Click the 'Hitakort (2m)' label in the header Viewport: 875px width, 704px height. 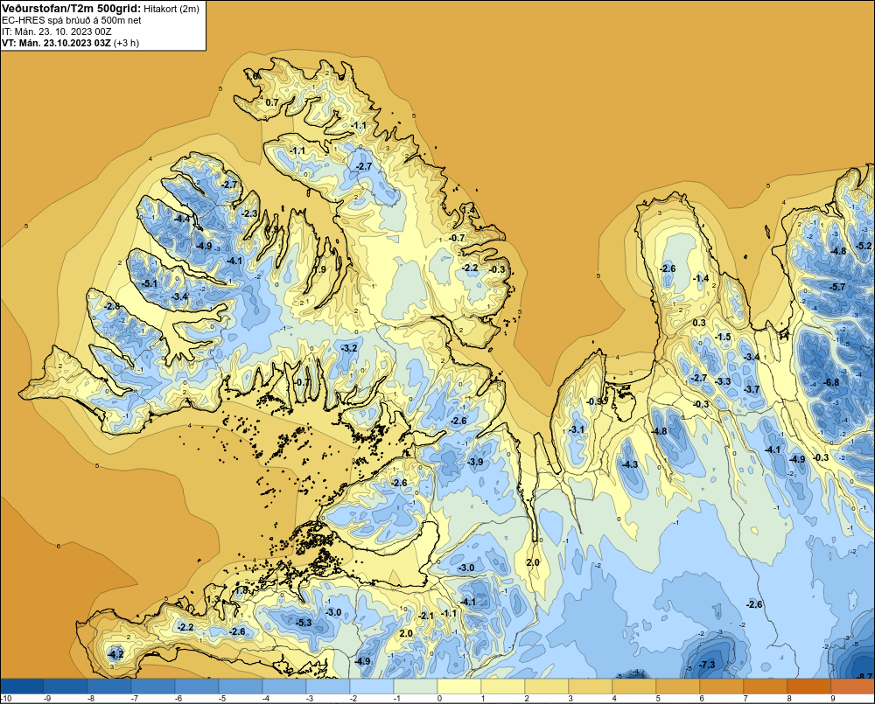[x=171, y=9]
